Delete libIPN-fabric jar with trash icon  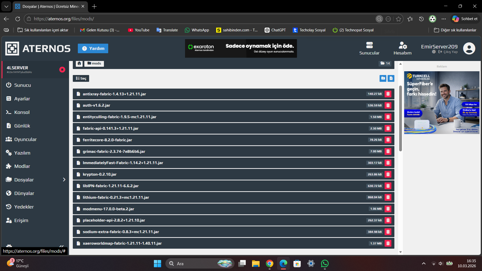[x=388, y=186]
